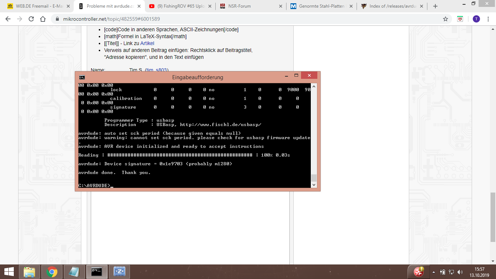Expand hidden icons in the system tray
The height and width of the screenshot is (279, 496).
tap(433, 271)
